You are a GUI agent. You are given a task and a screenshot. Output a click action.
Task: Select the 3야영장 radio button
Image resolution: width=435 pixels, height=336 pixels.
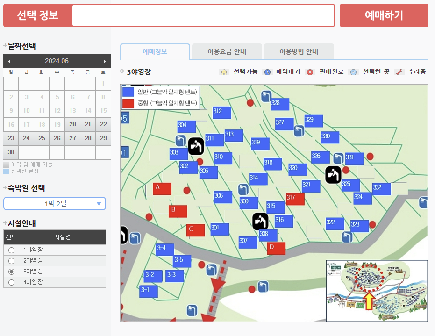pos(11,272)
